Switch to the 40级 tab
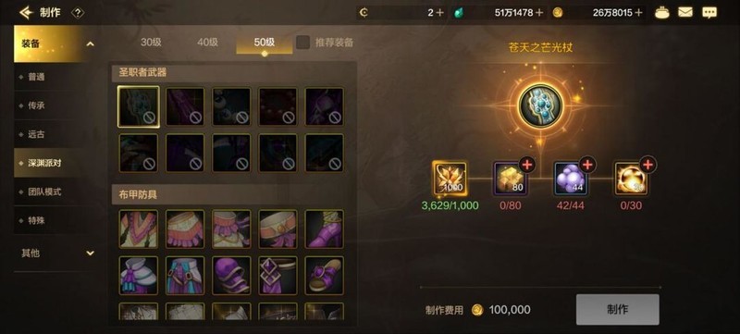The image size is (740, 334). point(207,42)
